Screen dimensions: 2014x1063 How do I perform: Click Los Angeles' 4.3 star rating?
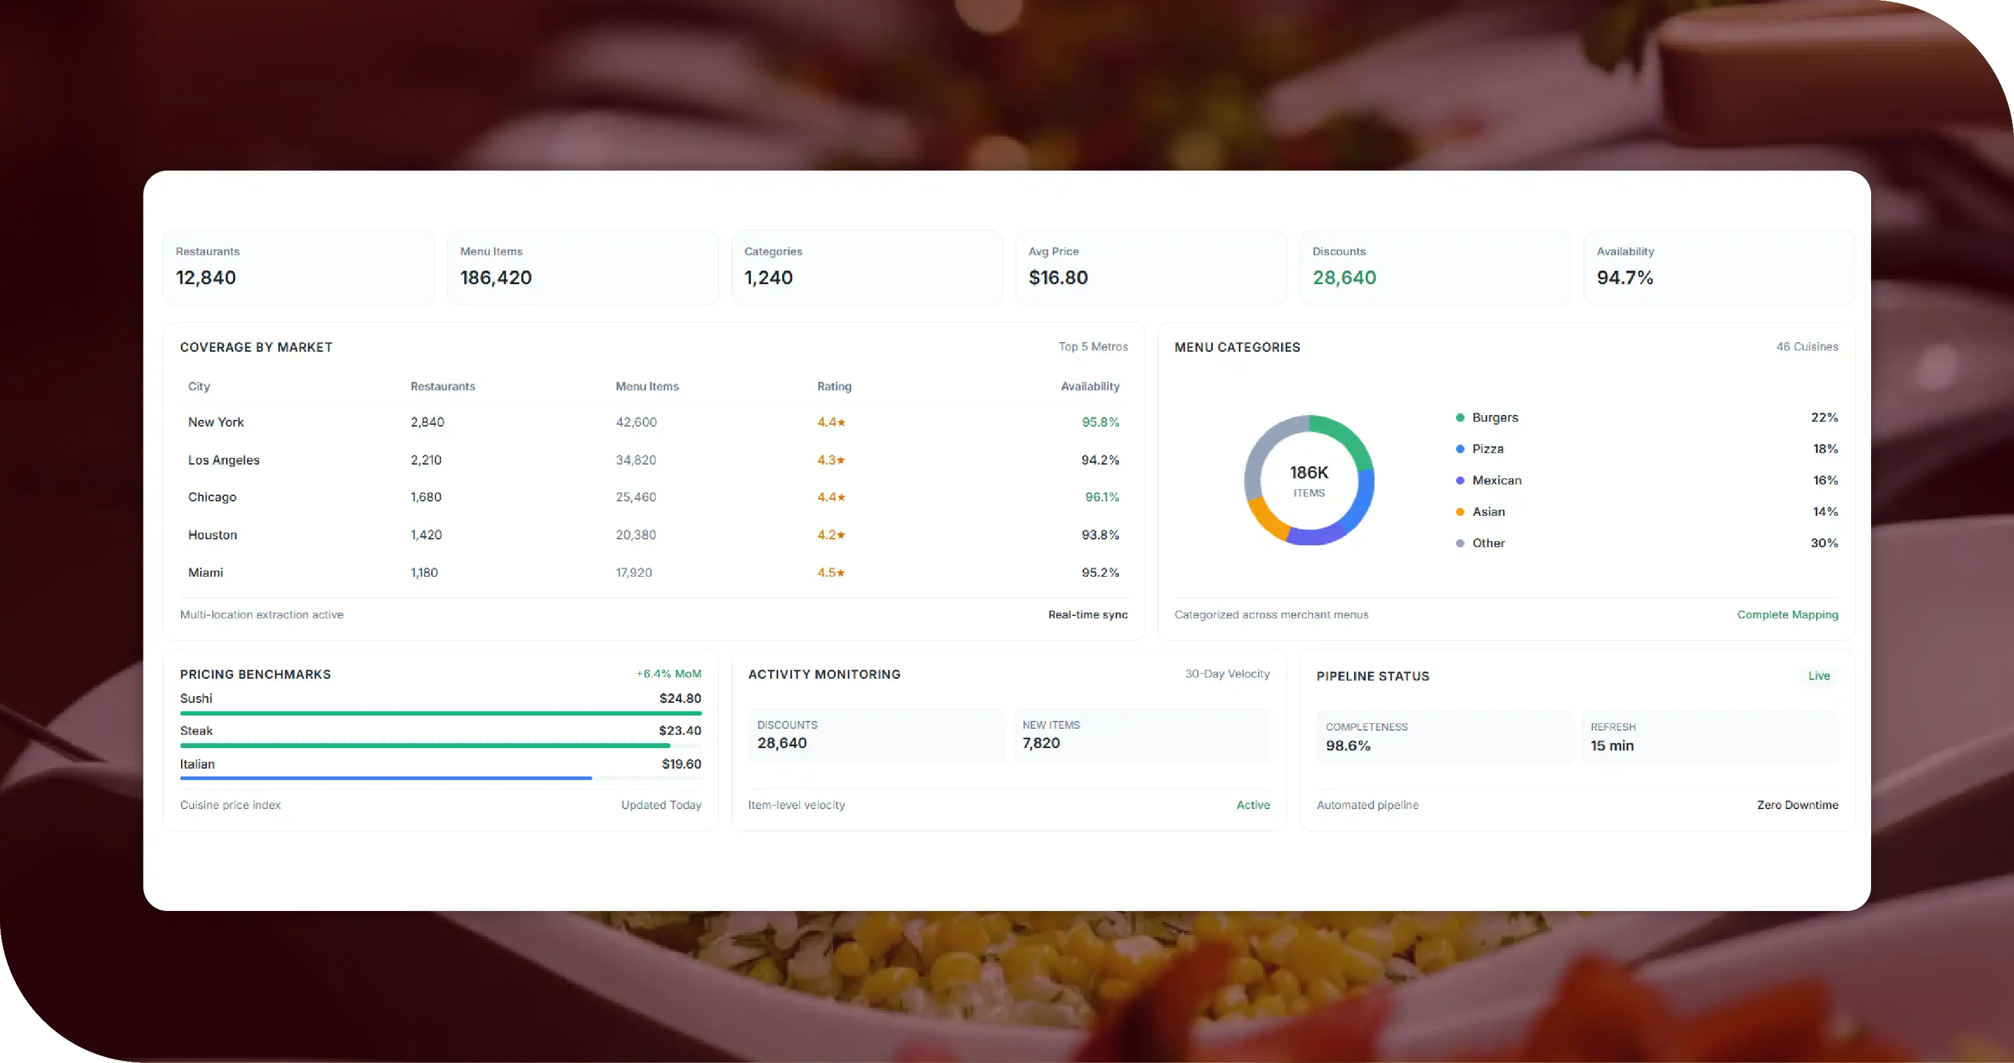(831, 460)
